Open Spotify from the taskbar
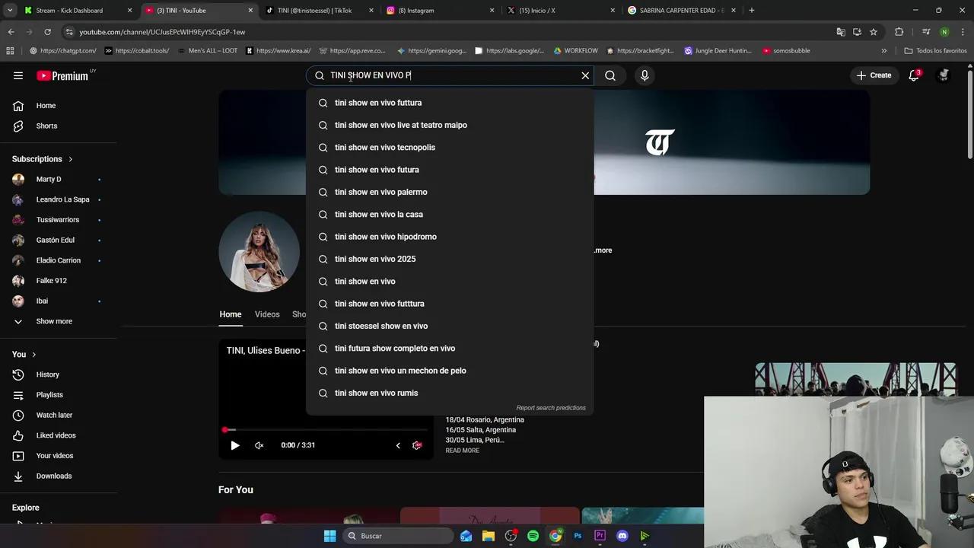 tap(533, 536)
